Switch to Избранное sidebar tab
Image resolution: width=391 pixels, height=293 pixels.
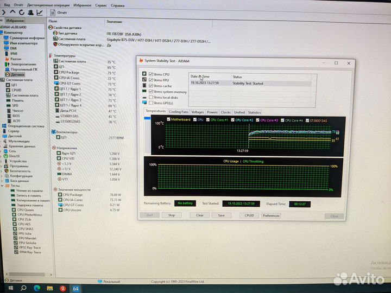[15, 21]
